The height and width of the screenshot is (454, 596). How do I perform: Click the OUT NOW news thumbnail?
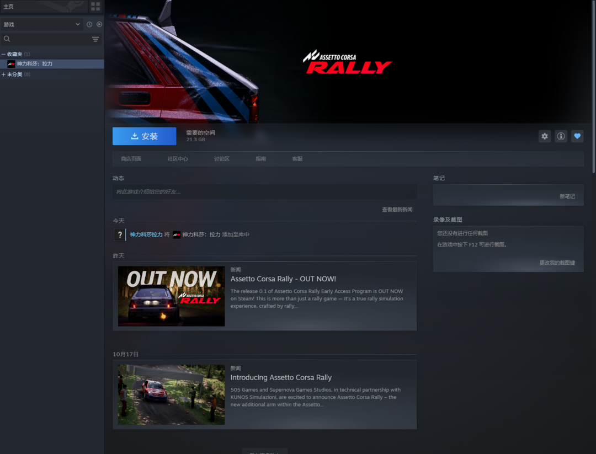tap(172, 296)
